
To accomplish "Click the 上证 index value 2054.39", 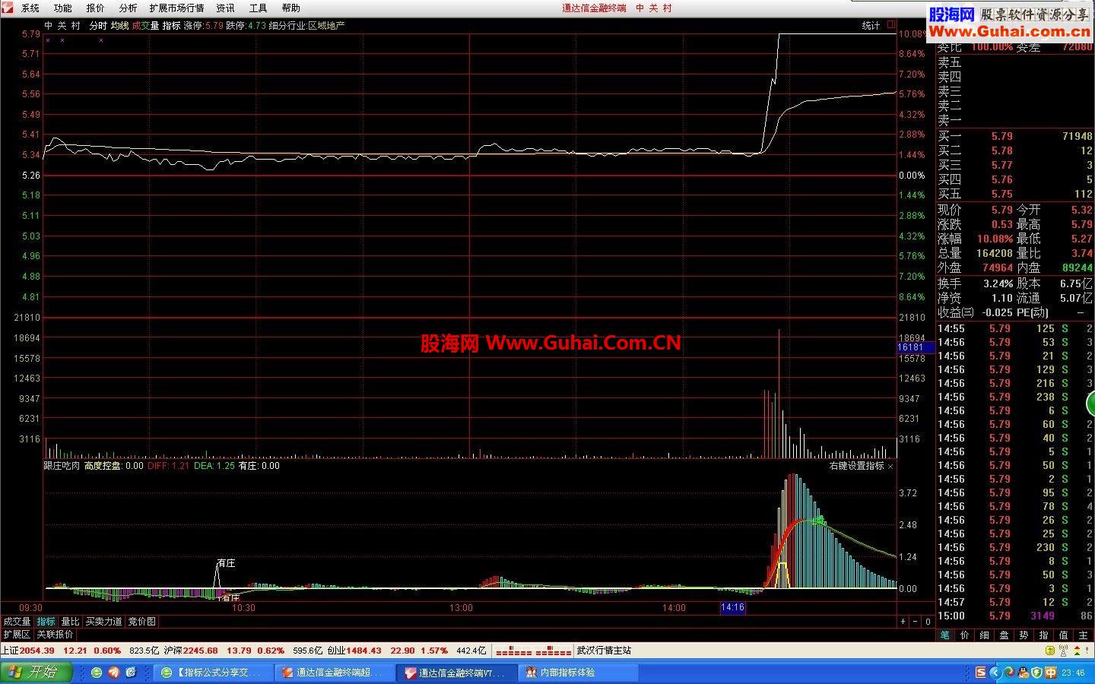I will point(37,651).
